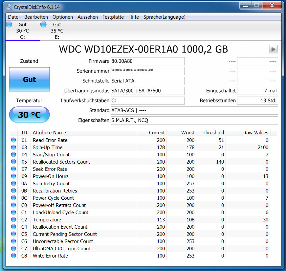The width and height of the screenshot is (286, 271).
Task: Click the Eingeschaltet value 7 mal
Action: 257,91
